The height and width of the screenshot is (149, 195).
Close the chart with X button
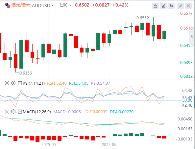[188, 6]
